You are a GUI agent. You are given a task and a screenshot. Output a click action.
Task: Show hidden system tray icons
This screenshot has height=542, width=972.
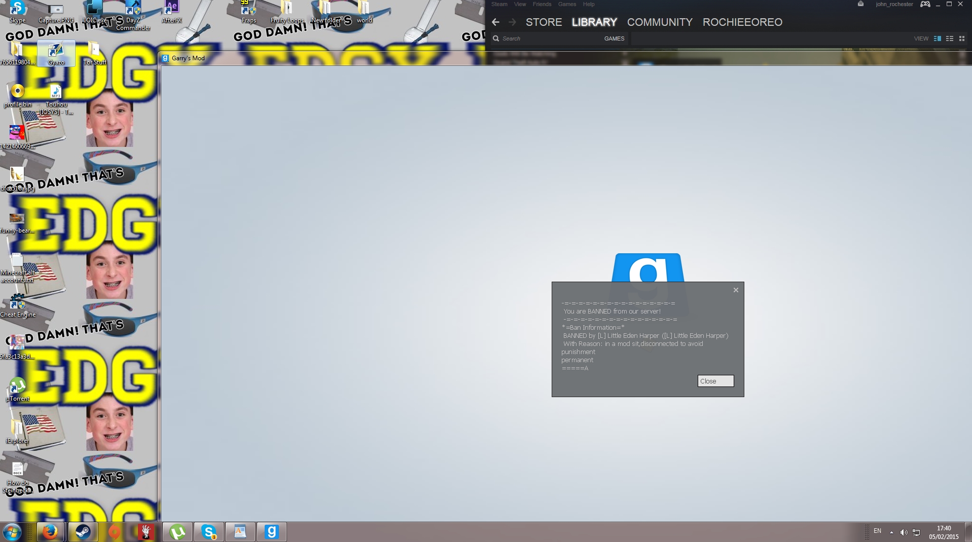pyautogui.click(x=891, y=532)
